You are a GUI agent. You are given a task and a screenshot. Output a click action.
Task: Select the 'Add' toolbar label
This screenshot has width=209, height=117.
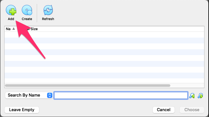(11, 19)
